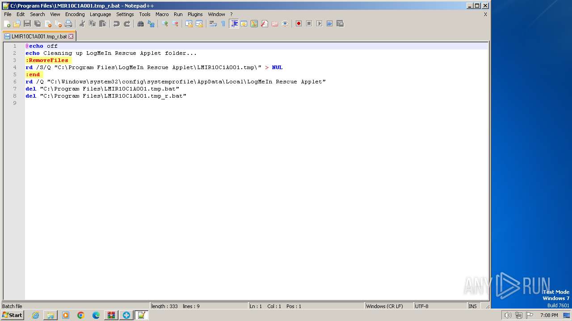Print the document using toolbar icon
The image size is (572, 321).
pyautogui.click(x=68, y=24)
